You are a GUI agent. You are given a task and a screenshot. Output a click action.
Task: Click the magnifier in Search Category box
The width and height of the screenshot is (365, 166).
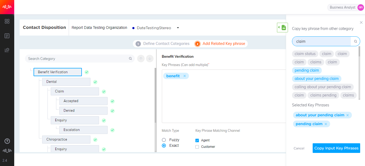point(130,59)
